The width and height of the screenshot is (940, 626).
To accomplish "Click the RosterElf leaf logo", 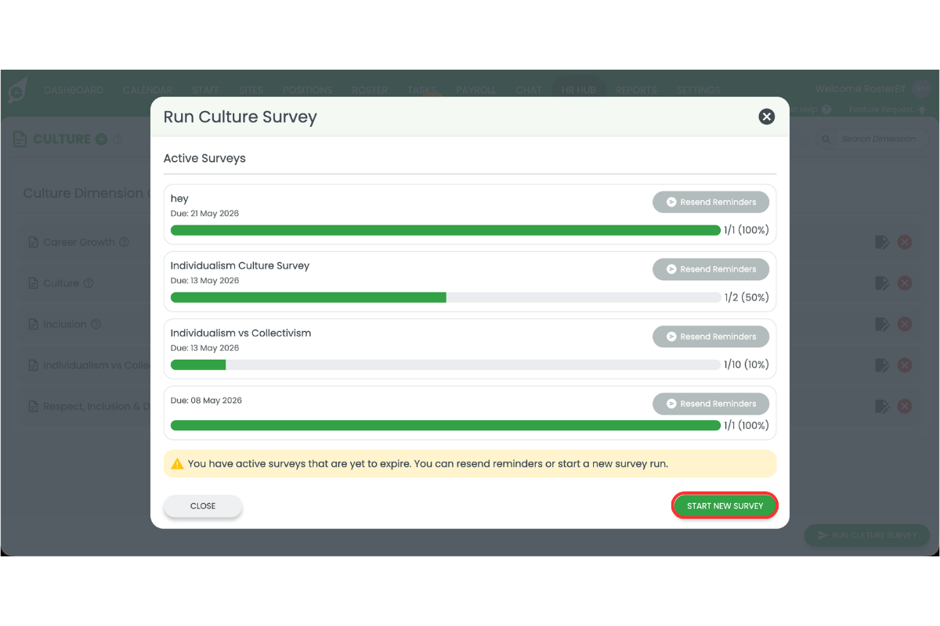I will (16, 89).
